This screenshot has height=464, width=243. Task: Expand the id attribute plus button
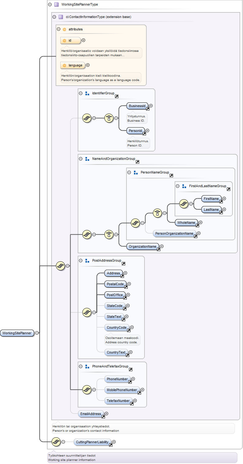(83, 40)
